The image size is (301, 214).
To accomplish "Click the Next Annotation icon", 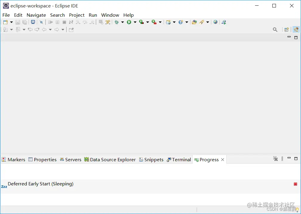I will pos(5,30).
